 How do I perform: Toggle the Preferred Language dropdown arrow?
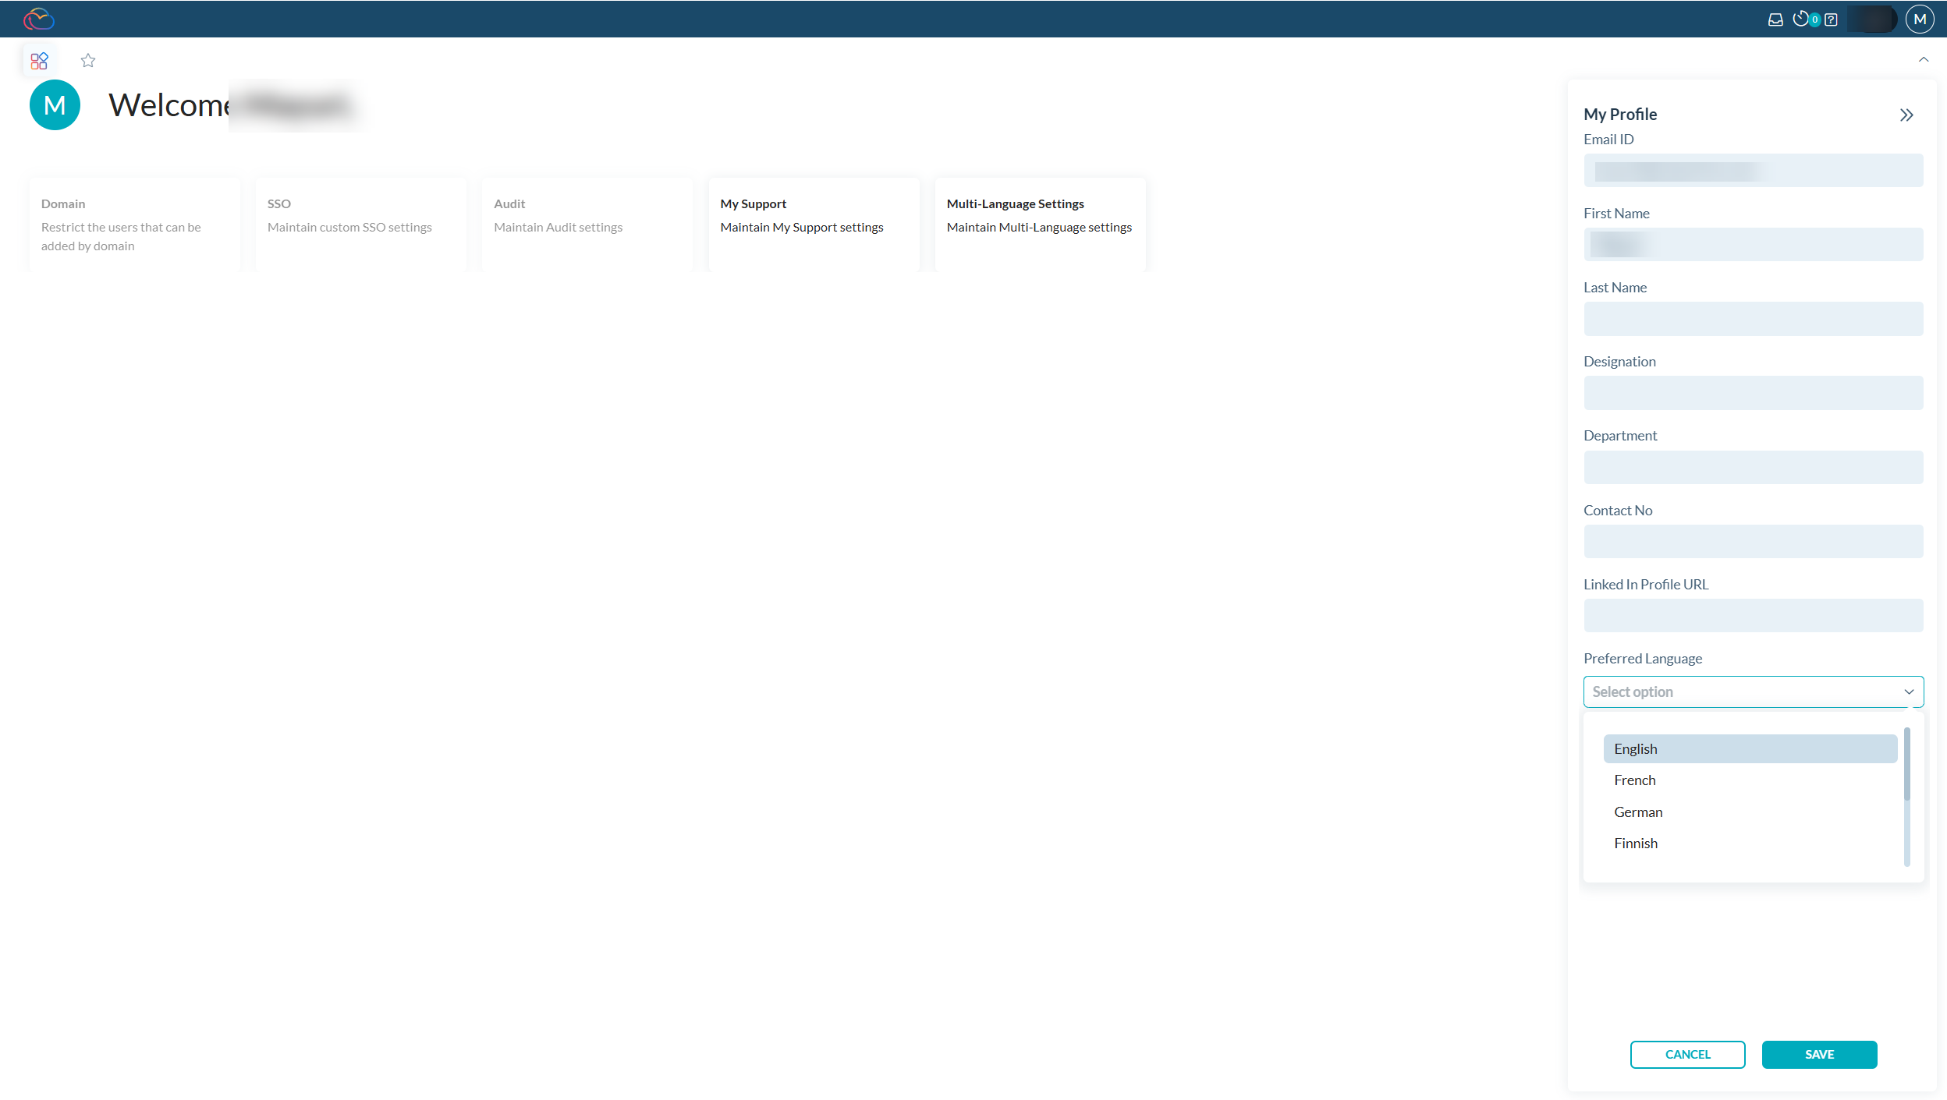tap(1909, 691)
